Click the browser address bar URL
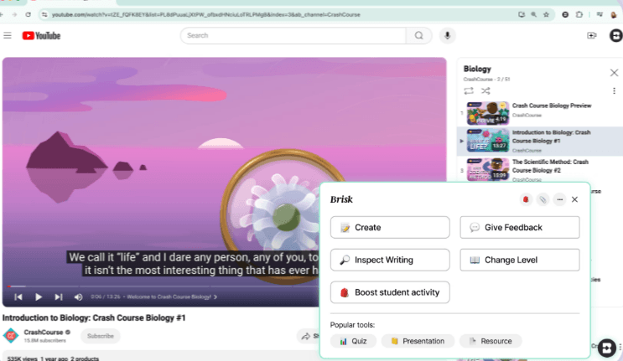 pos(205,15)
